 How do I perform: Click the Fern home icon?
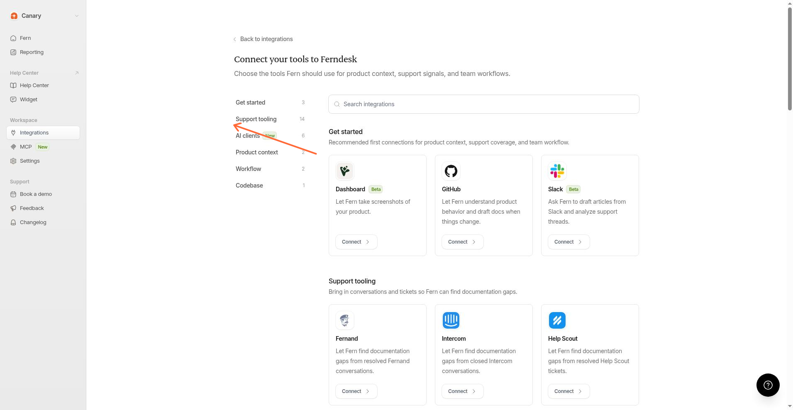(x=13, y=38)
